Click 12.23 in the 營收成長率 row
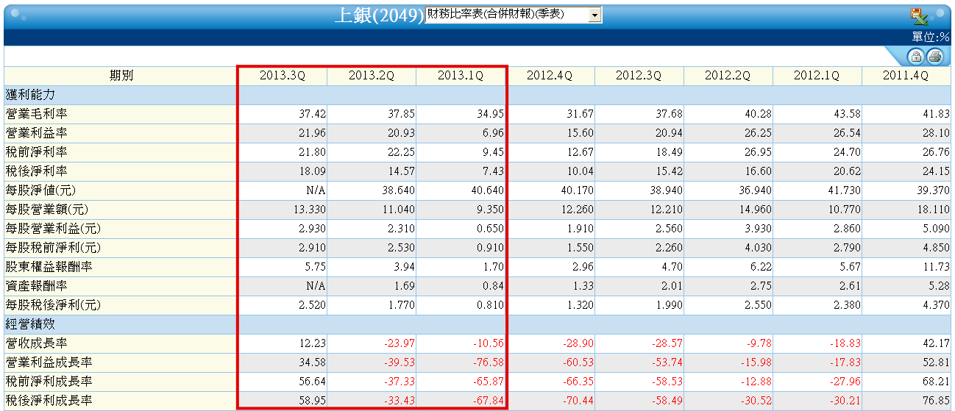This screenshot has width=955, height=411. coord(312,343)
